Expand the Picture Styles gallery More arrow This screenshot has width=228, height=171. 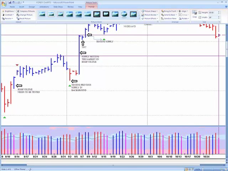pyautogui.click(x=139, y=19)
